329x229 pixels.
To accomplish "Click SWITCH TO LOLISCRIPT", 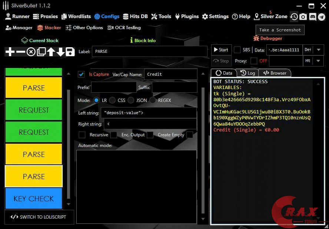I will (x=39, y=217).
